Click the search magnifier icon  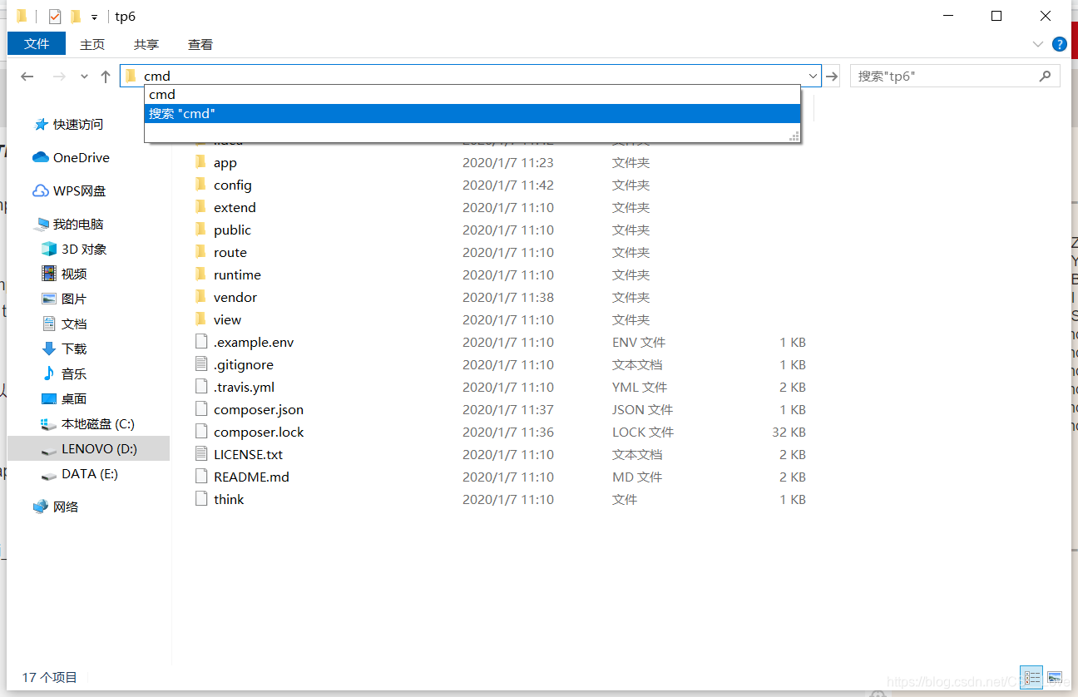pos(1046,76)
